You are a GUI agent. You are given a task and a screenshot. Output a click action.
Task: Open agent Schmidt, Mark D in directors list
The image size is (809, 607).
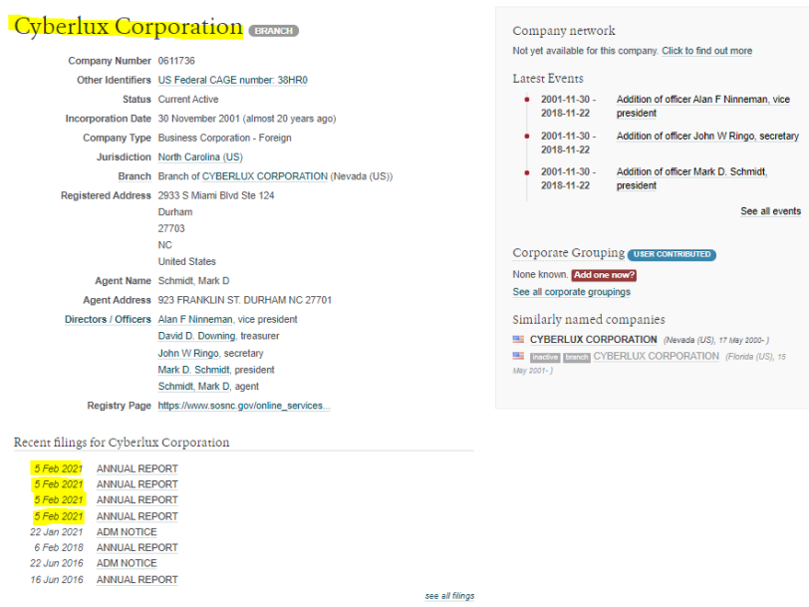tap(194, 387)
